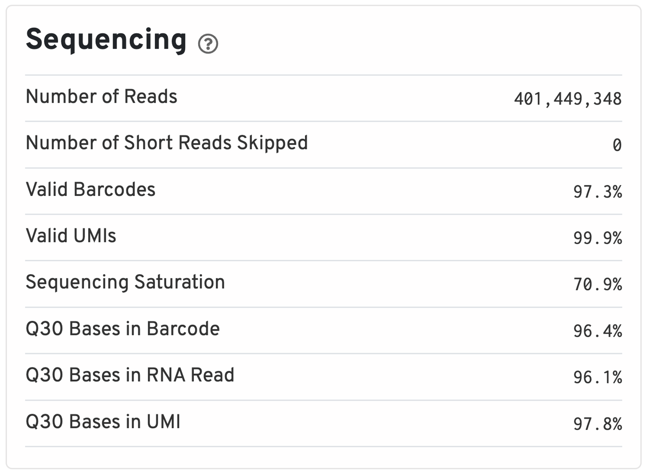The height and width of the screenshot is (474, 646).
Task: Select the 97.8% UMI Q30 value
Action: point(597,424)
